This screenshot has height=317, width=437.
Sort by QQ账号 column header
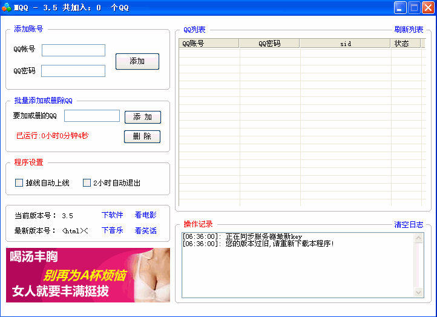click(209, 44)
